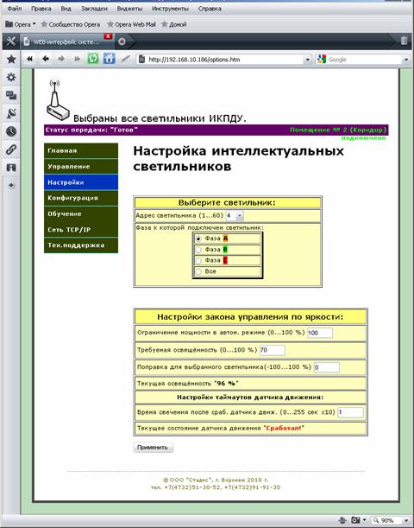Open the Widgets gear panel in sidebar

pos(11,77)
